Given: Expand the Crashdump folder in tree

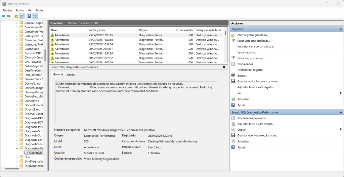Looking at the screenshot, I should pyautogui.click(x=17, y=49).
